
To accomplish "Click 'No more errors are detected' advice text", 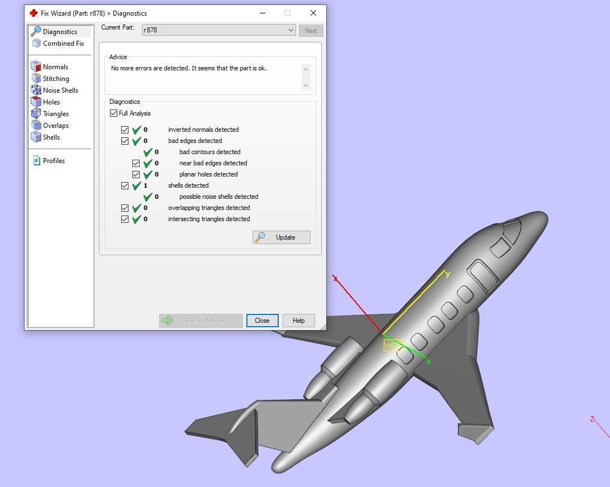I will tap(189, 68).
